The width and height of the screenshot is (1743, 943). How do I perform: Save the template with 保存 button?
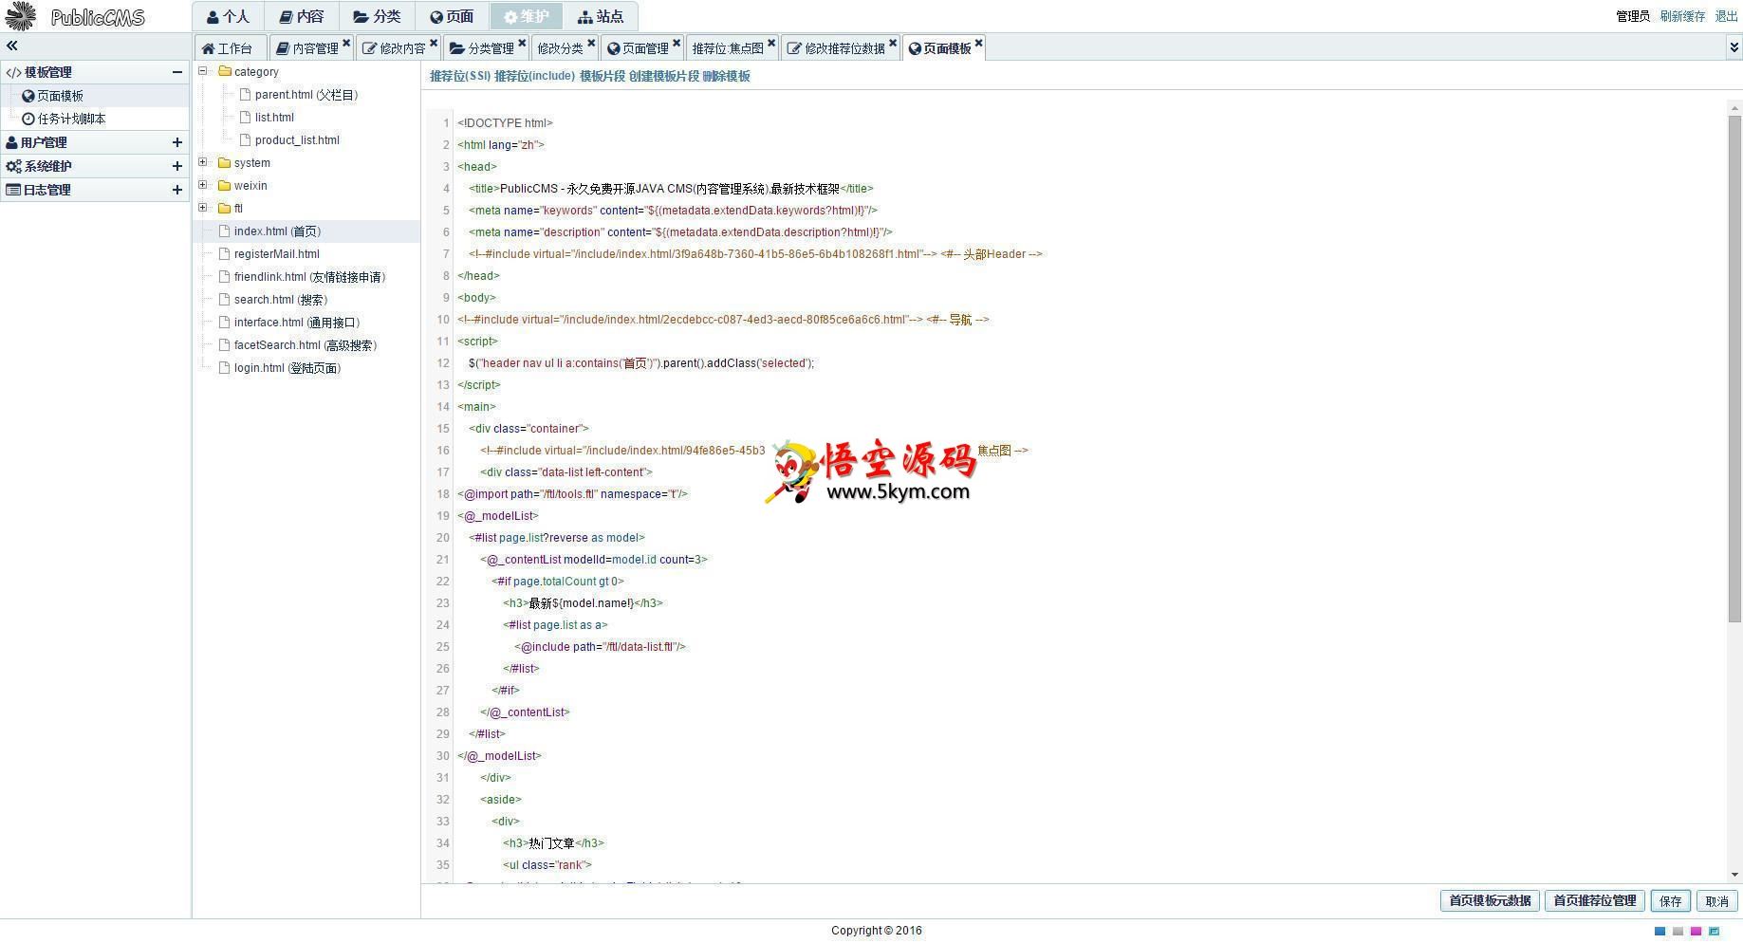pyautogui.click(x=1671, y=901)
